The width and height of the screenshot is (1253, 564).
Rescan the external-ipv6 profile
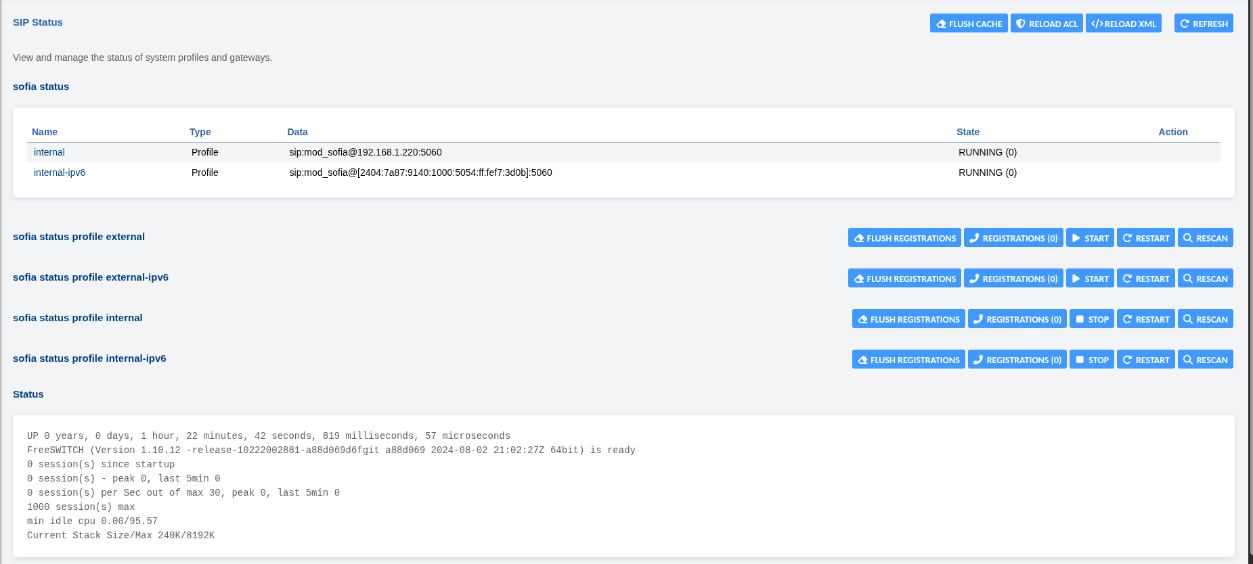[x=1205, y=279]
